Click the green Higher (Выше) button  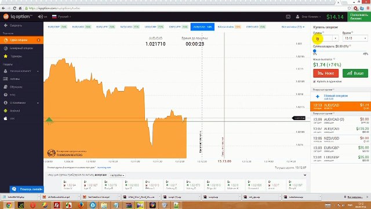click(x=355, y=73)
